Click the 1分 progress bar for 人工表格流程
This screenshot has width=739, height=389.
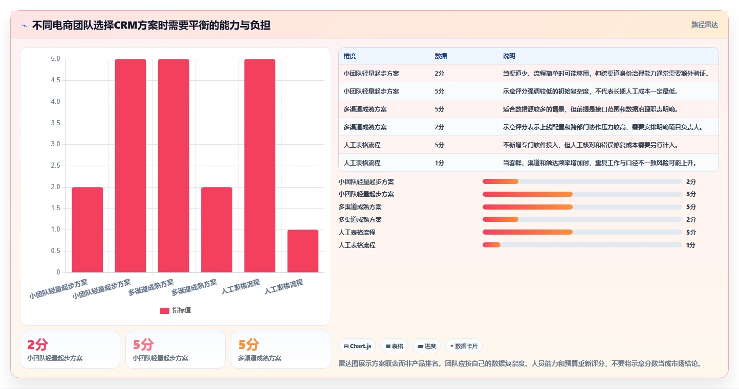[x=582, y=245]
